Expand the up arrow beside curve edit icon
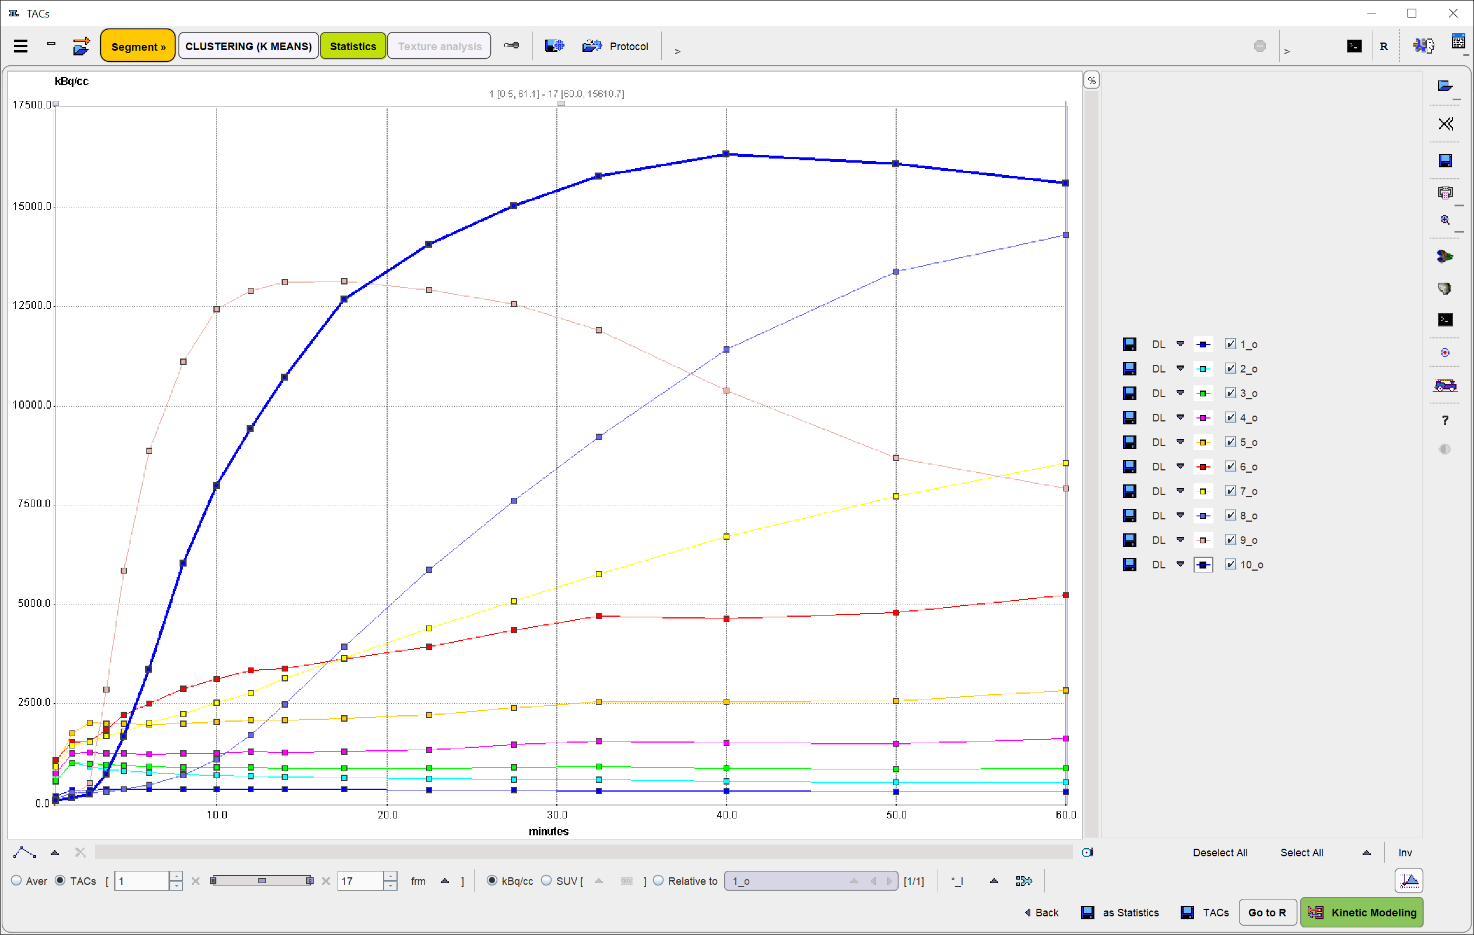Image resolution: width=1474 pixels, height=935 pixels. coord(54,852)
